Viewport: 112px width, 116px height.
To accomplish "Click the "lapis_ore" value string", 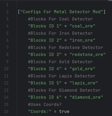I will 84,83.
